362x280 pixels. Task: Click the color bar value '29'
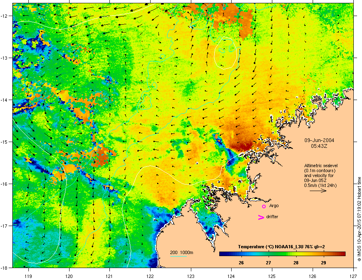point(323,263)
